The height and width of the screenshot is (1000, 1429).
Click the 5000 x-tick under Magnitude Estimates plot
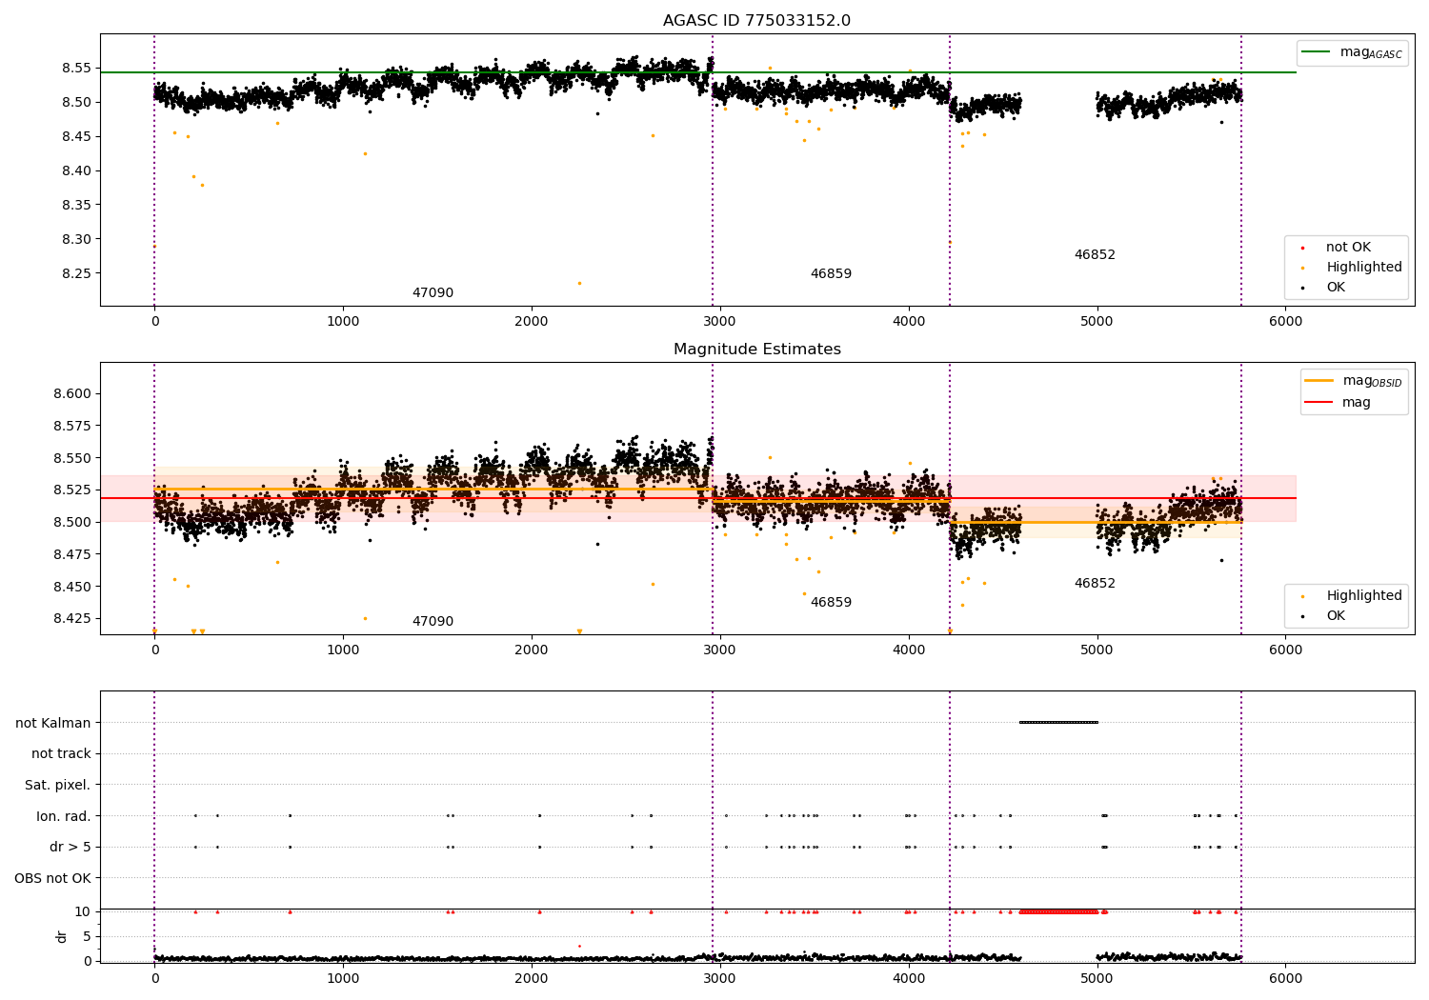pos(1097,650)
